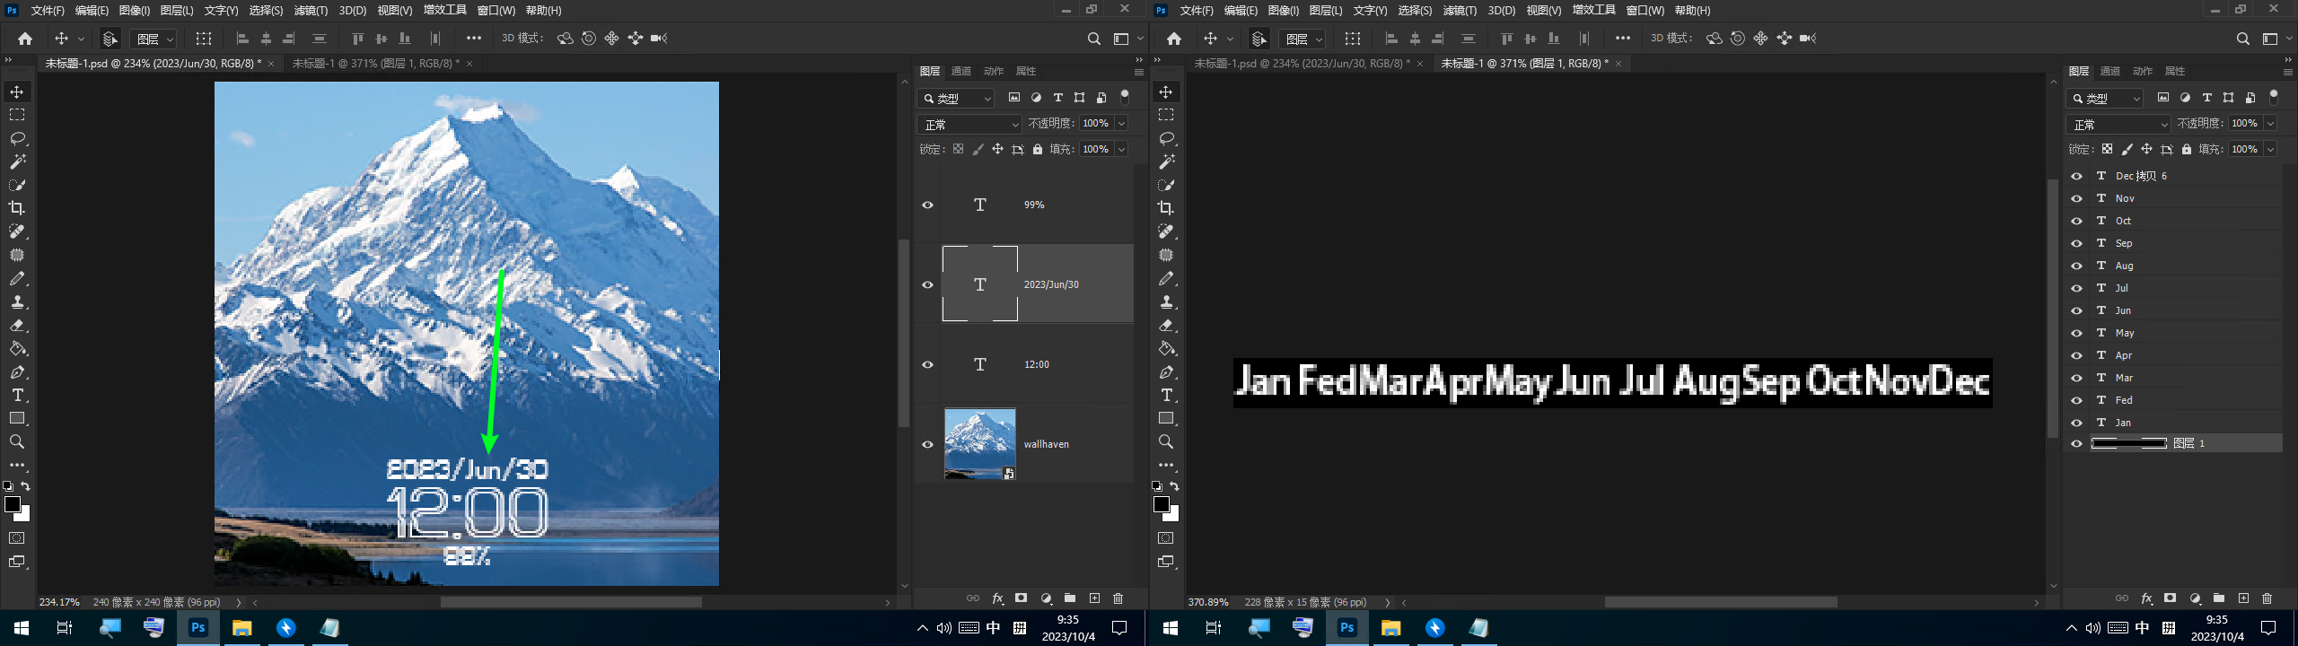This screenshot has width=2298, height=646.
Task: Open the 不透明度 dropdown arrow above the 99% layer
Action: [1121, 124]
